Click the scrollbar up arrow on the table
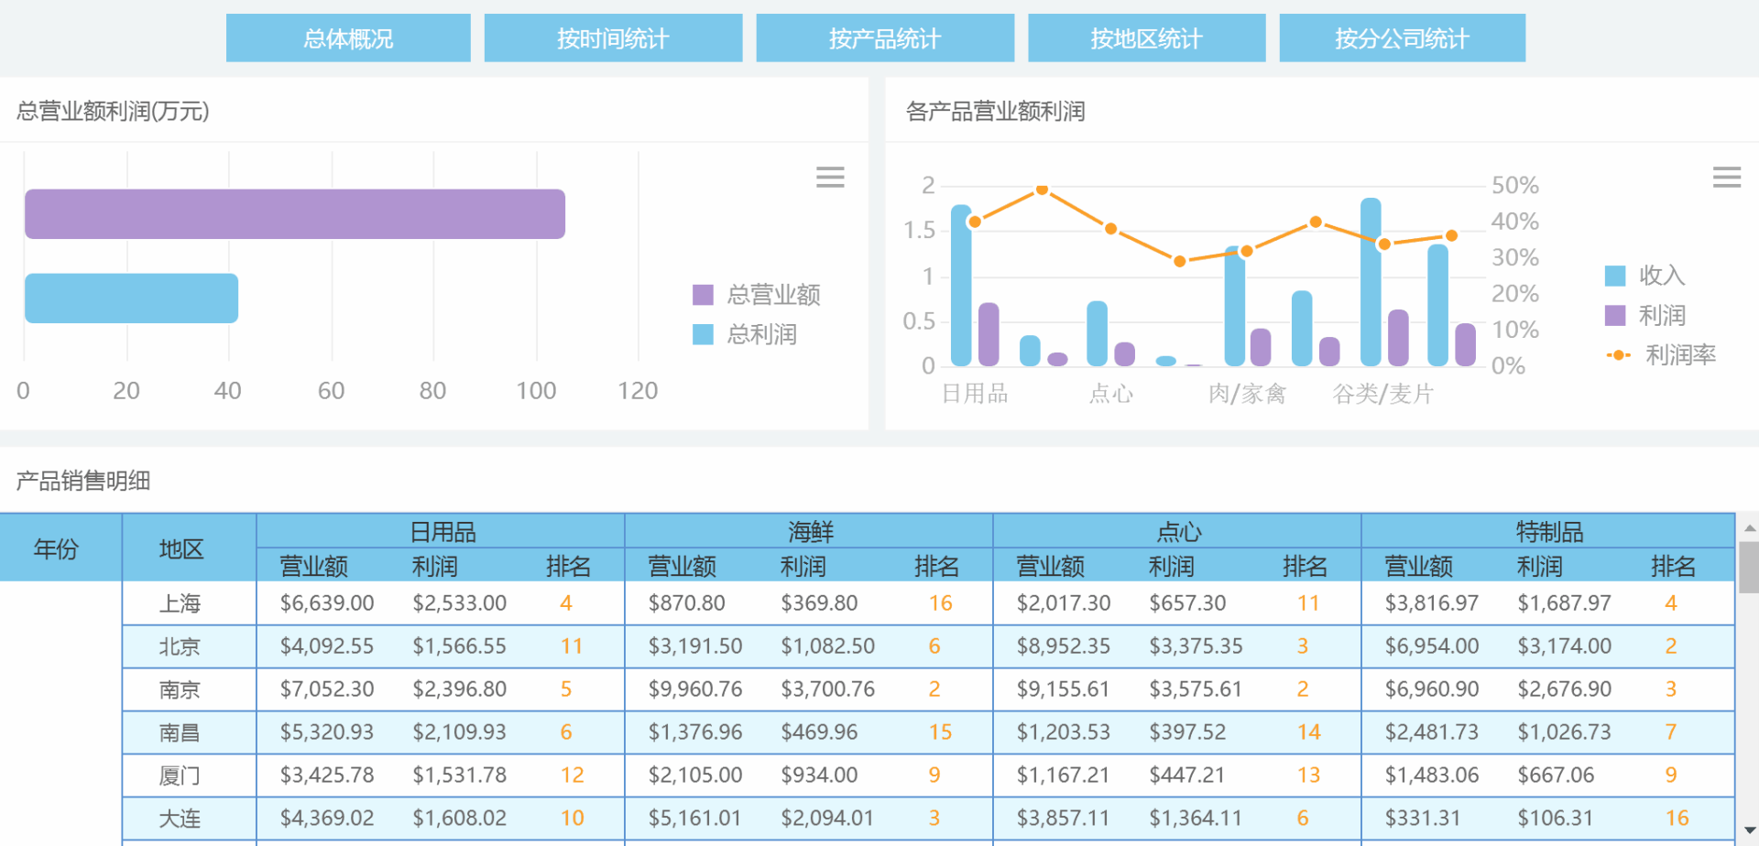The width and height of the screenshot is (1759, 846). coord(1751,526)
